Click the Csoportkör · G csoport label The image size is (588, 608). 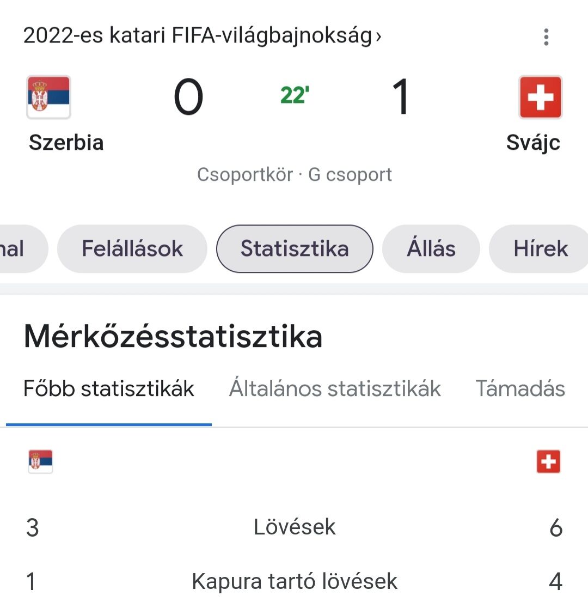coord(294,174)
